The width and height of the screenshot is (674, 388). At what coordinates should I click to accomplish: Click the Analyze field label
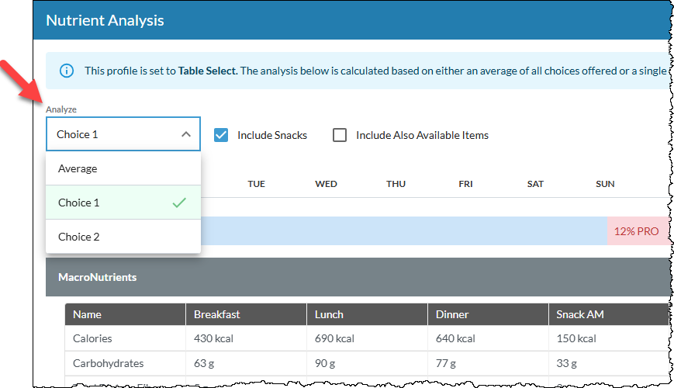(x=61, y=109)
